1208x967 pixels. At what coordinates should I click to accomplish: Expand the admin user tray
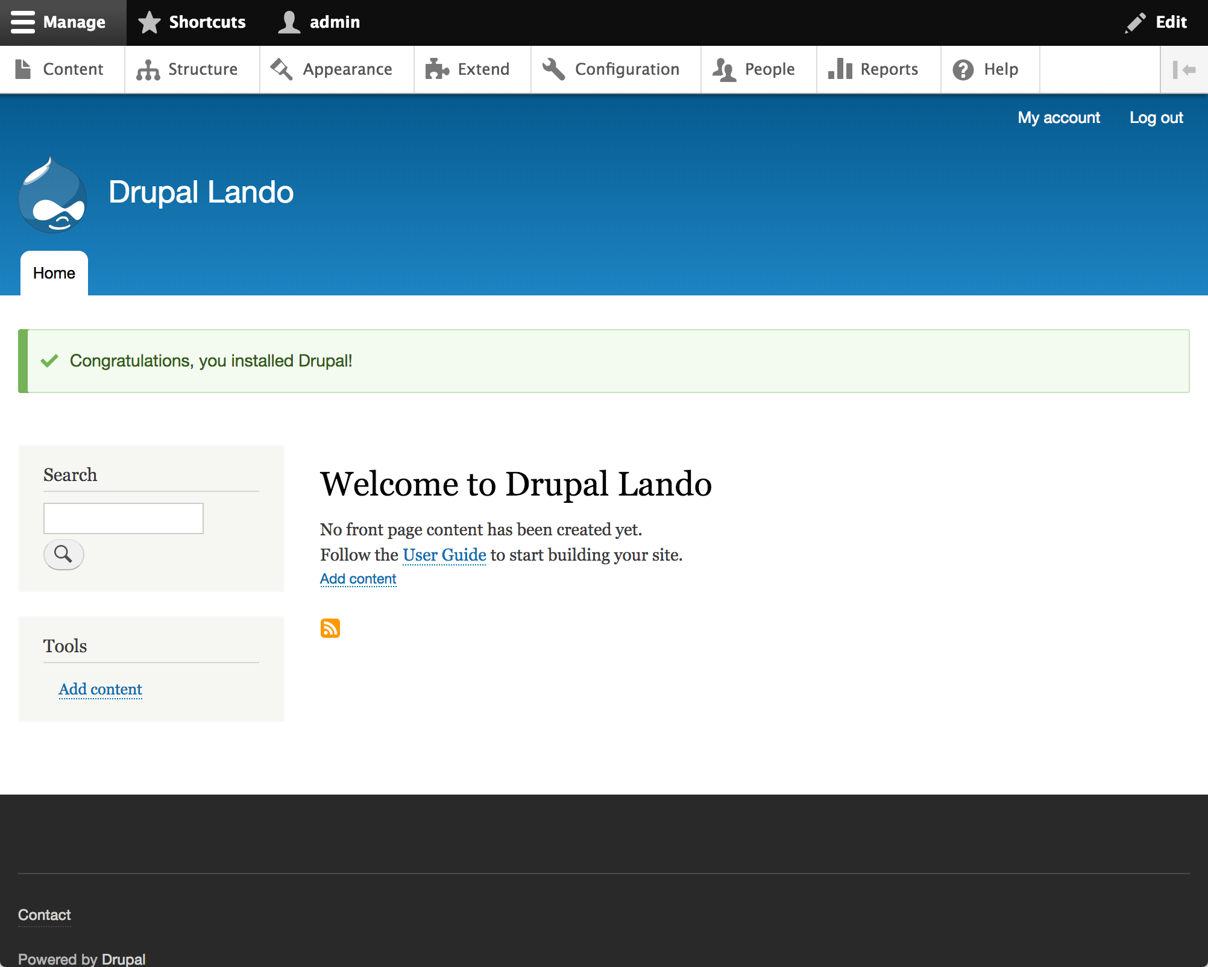(319, 22)
